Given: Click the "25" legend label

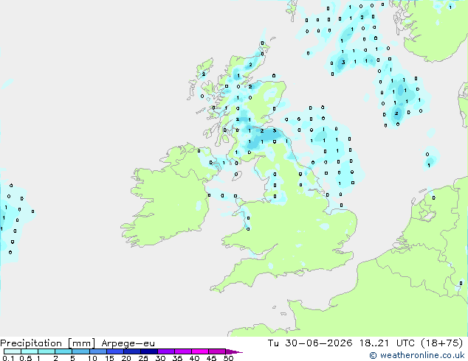Looking at the screenshot, I should click(143, 358).
